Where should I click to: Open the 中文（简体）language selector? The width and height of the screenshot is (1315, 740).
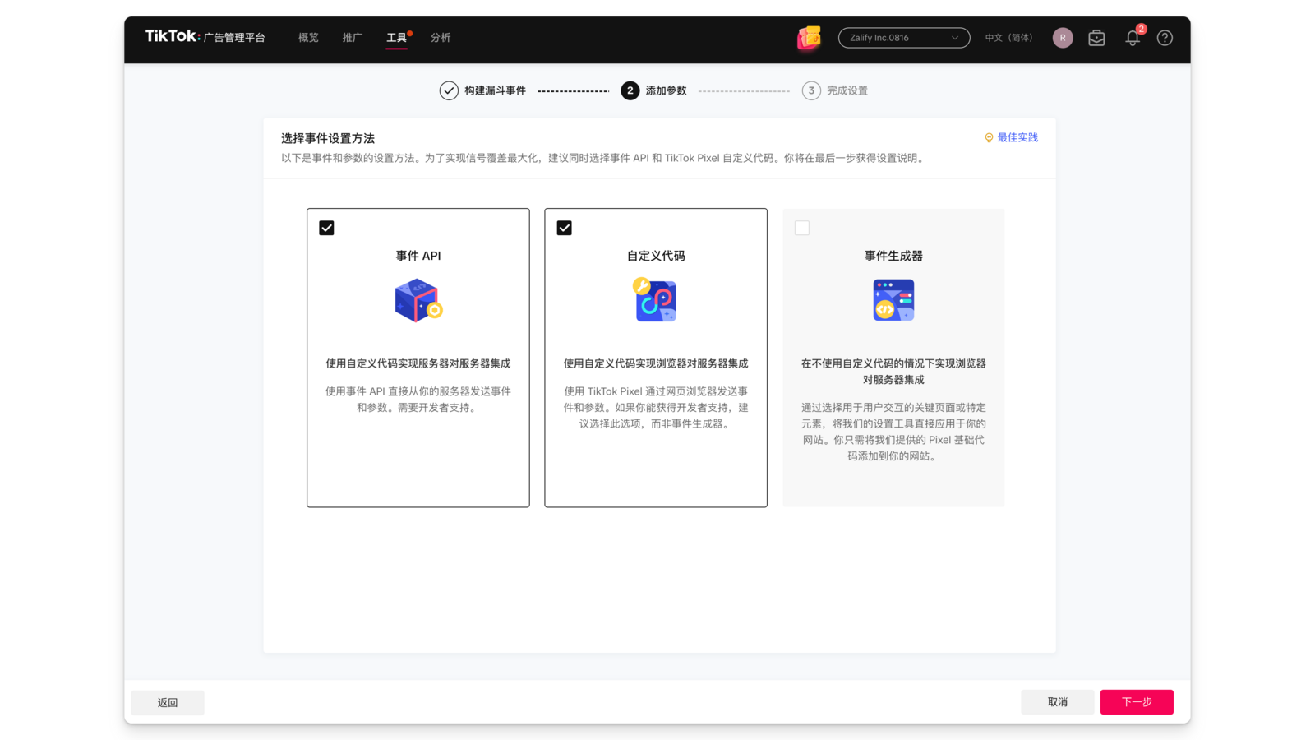[x=1008, y=38]
